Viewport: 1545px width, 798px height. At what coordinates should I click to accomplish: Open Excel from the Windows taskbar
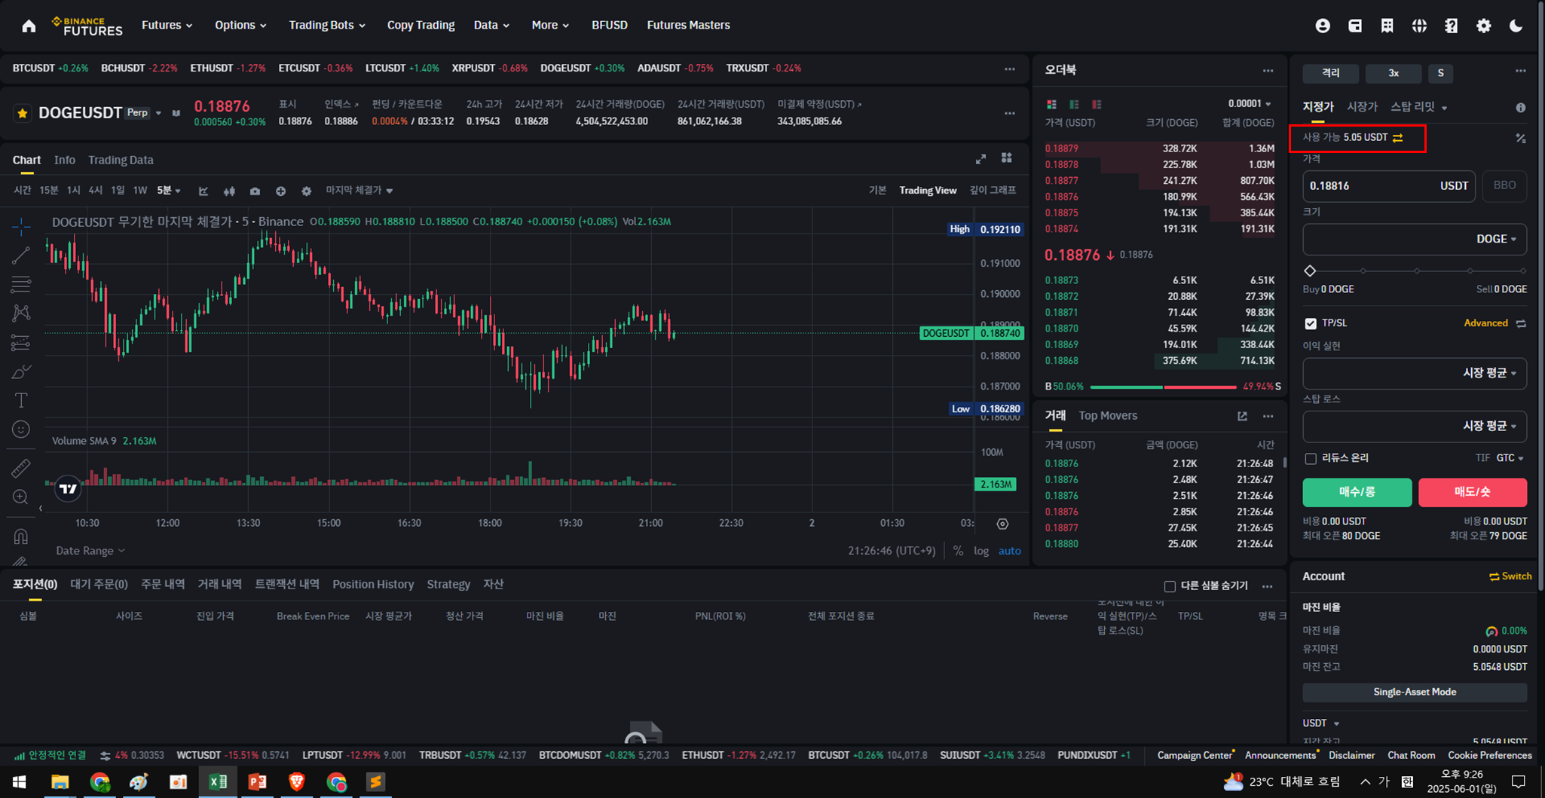218,782
